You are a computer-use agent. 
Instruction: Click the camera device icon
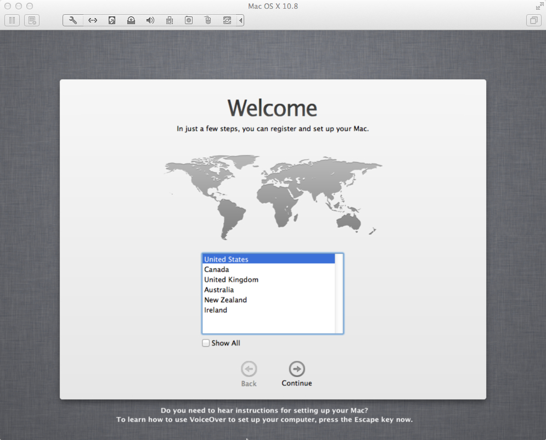coord(189,20)
